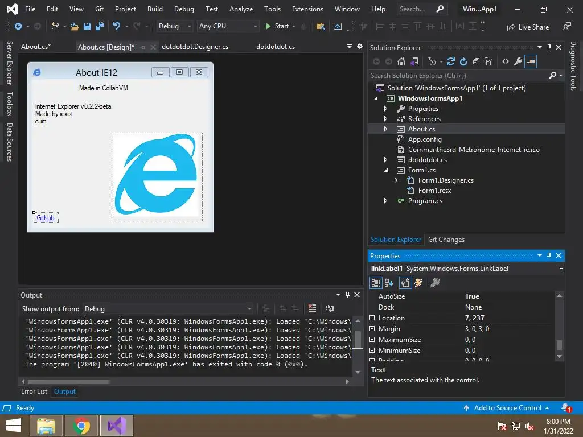Viewport: 583px width, 437px height.
Task: Click the Github link label on the form
Action: point(46,218)
